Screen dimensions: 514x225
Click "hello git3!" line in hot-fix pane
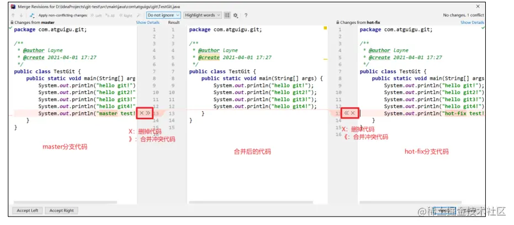click(434, 100)
